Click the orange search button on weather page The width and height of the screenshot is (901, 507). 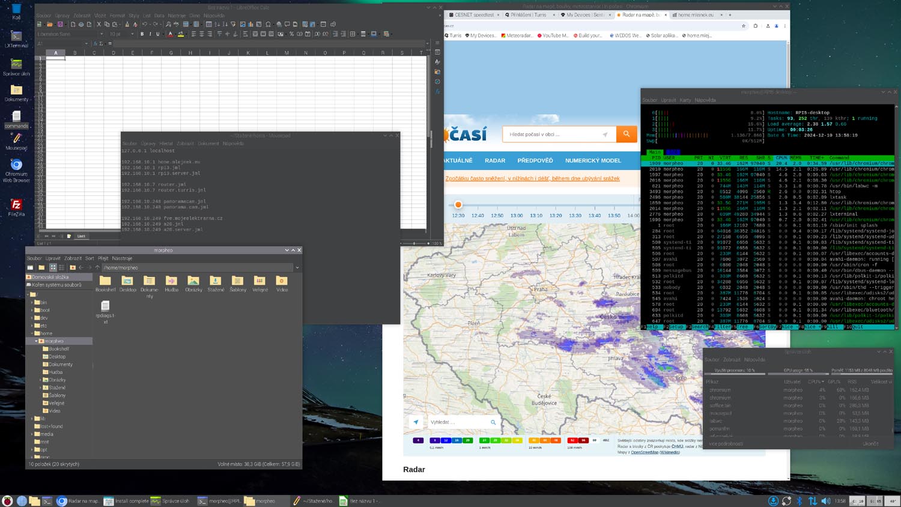tap(626, 134)
